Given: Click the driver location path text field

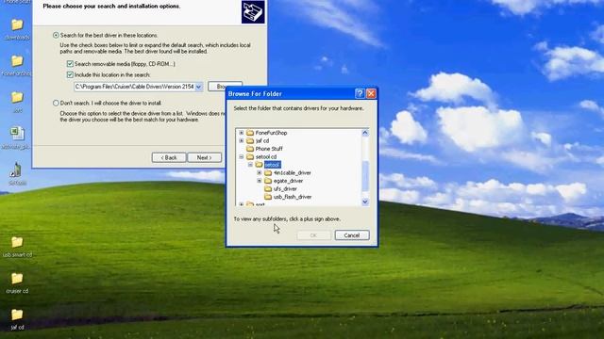Looking at the screenshot, I should tap(134, 87).
